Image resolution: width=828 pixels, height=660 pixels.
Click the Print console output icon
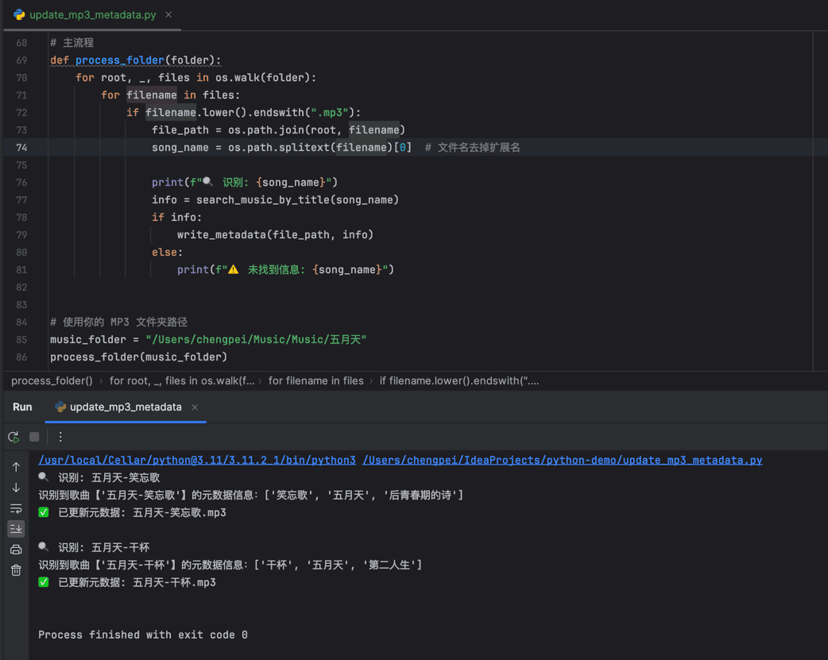click(16, 550)
